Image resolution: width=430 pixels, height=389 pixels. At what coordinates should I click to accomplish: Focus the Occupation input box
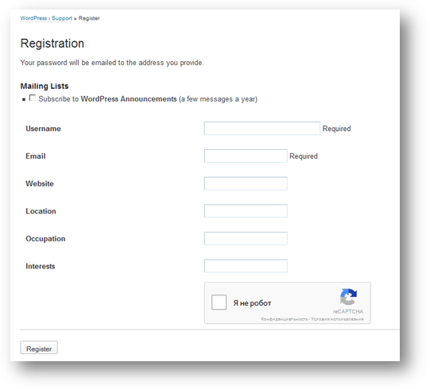click(x=246, y=238)
